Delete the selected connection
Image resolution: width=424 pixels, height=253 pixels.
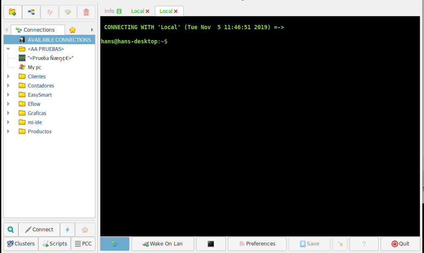coord(86,12)
